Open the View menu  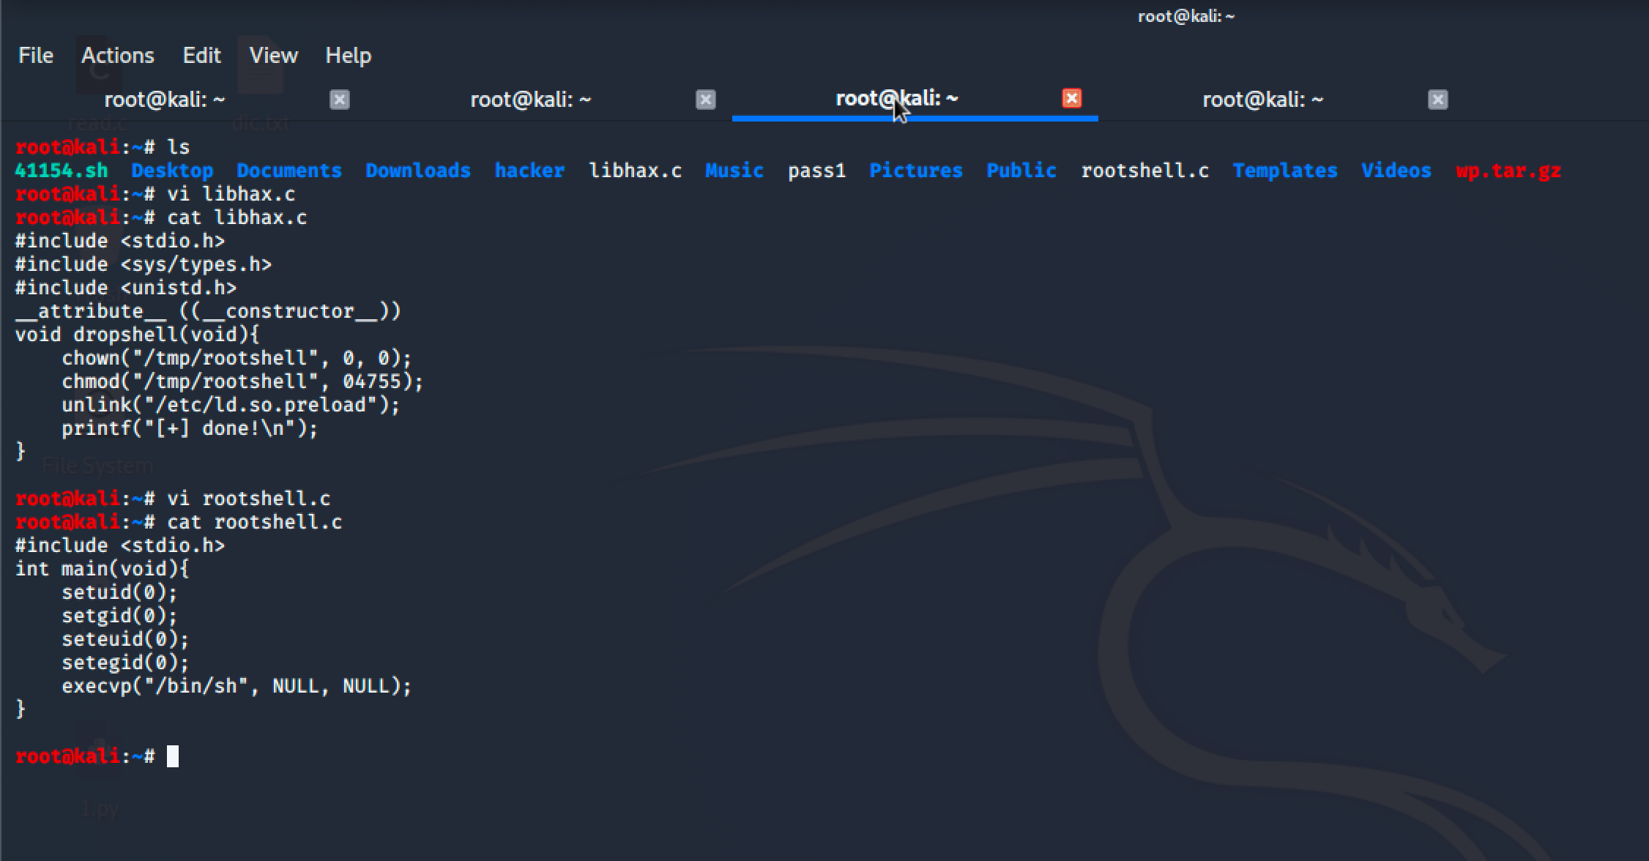(x=273, y=56)
